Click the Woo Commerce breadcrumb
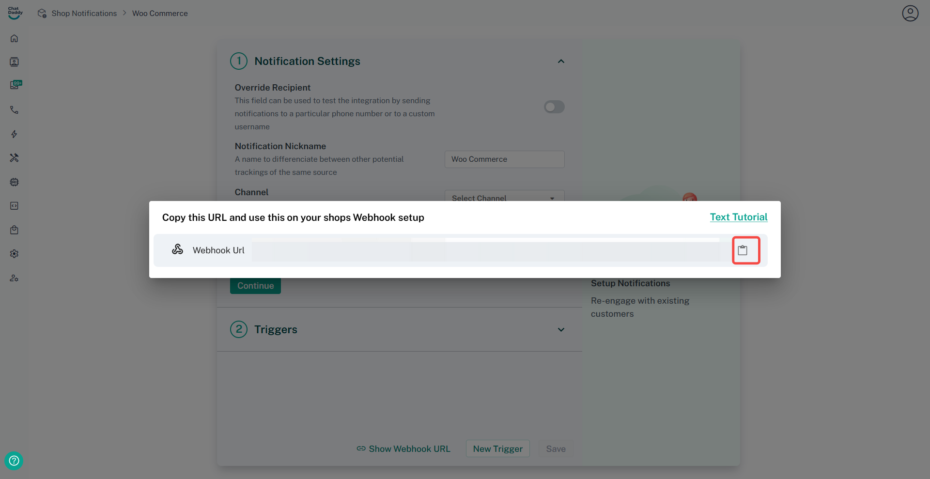Viewport: 930px width, 479px height. pyautogui.click(x=160, y=13)
